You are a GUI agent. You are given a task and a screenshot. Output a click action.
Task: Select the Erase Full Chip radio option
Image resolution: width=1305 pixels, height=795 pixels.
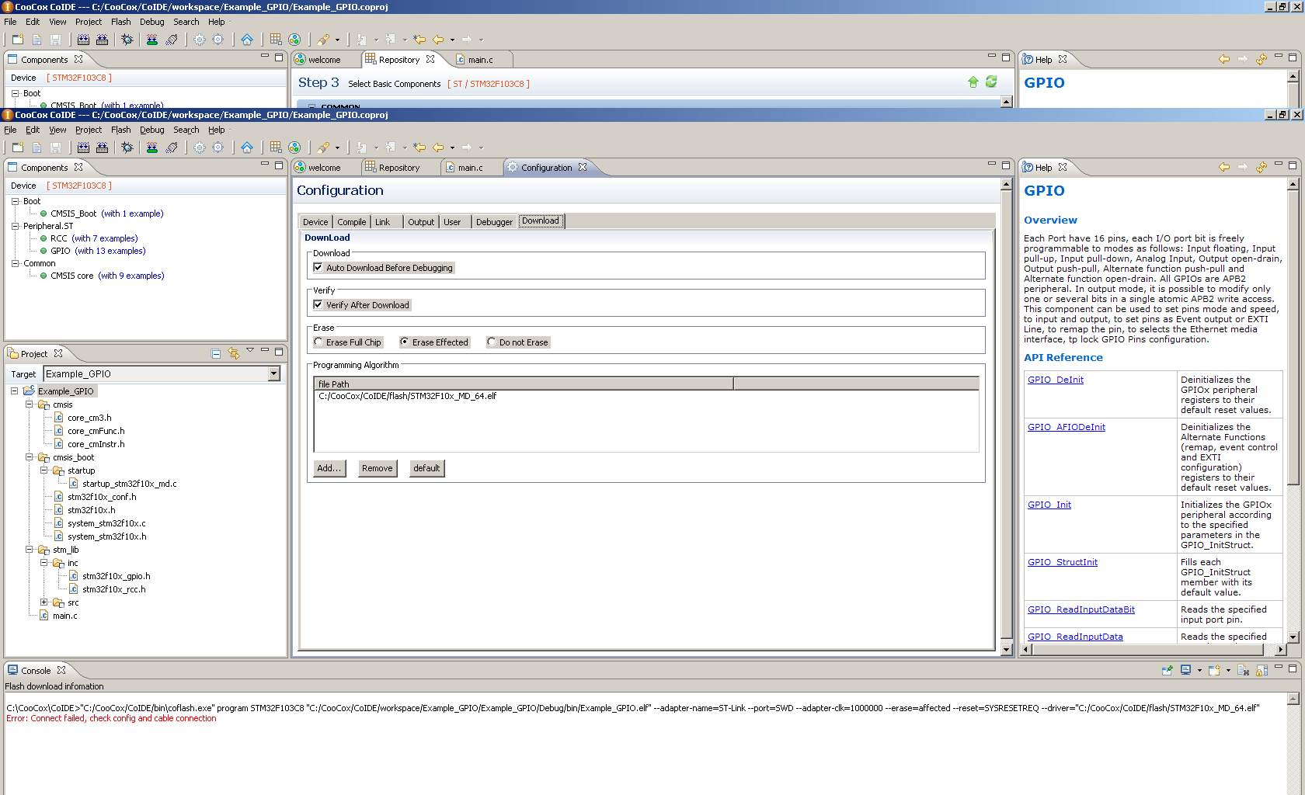point(318,342)
